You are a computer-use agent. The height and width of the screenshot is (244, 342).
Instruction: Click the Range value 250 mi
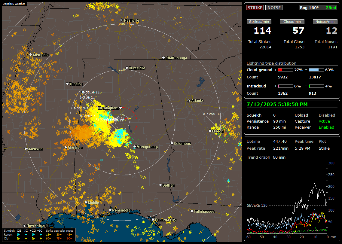279,127
